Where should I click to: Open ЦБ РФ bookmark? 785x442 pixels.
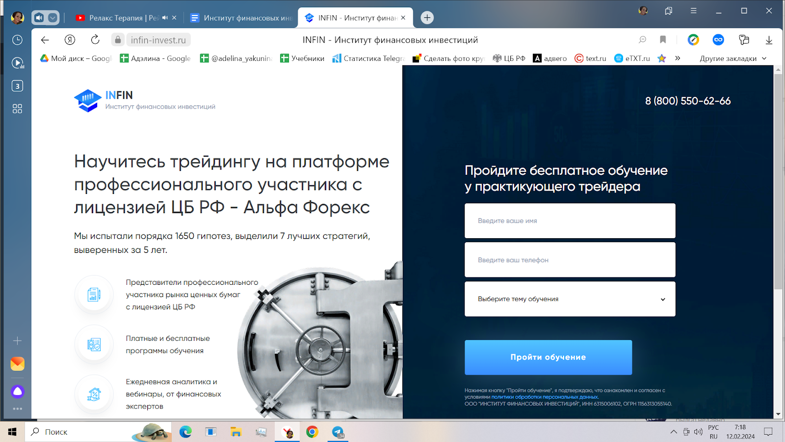tap(509, 58)
